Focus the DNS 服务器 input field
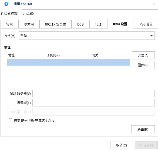Viewport: 158px width, 150px height. pyautogui.click(x=93, y=94)
